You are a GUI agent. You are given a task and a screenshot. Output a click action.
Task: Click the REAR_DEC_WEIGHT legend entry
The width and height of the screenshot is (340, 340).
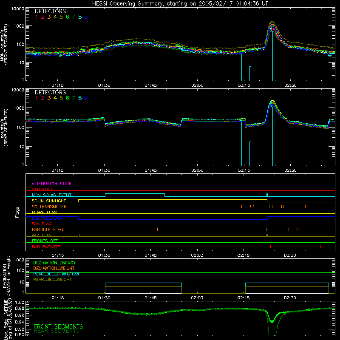click(x=52, y=280)
